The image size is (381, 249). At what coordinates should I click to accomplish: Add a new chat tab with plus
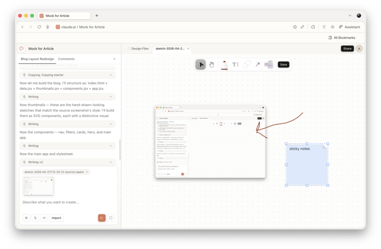point(114,59)
